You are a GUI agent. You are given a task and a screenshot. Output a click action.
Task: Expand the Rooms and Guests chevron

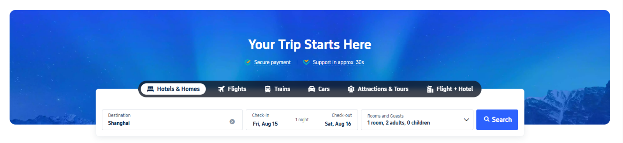click(x=466, y=120)
